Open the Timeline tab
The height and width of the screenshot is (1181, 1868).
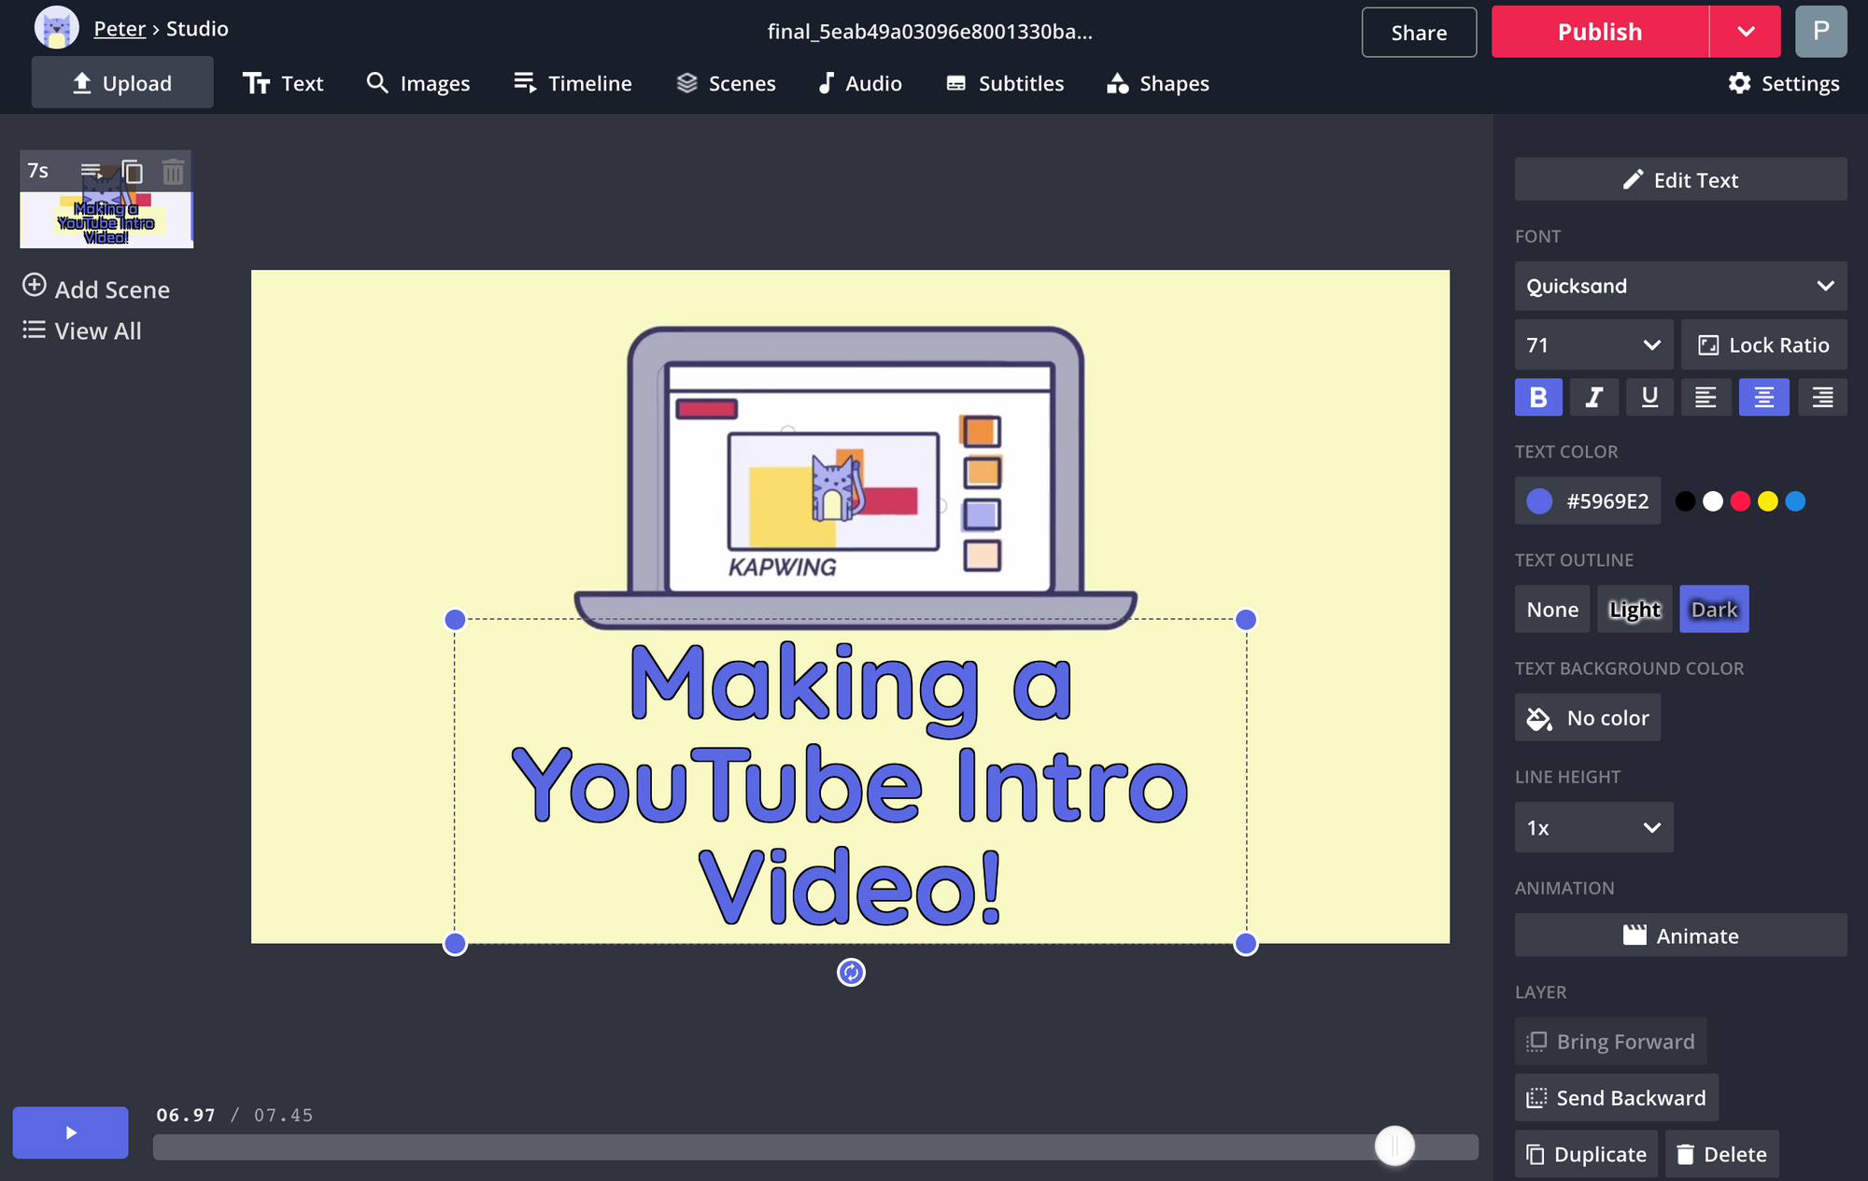tap(573, 84)
